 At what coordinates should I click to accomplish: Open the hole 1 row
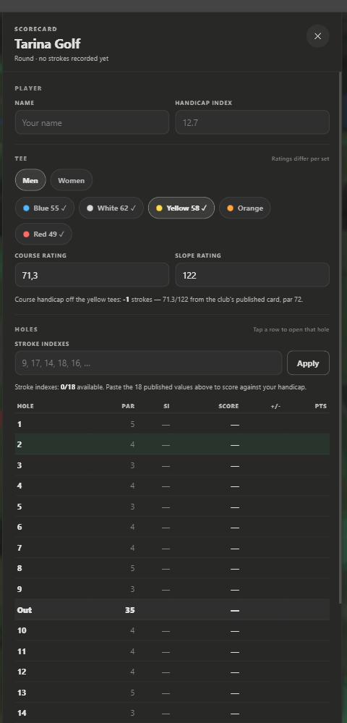(172, 424)
